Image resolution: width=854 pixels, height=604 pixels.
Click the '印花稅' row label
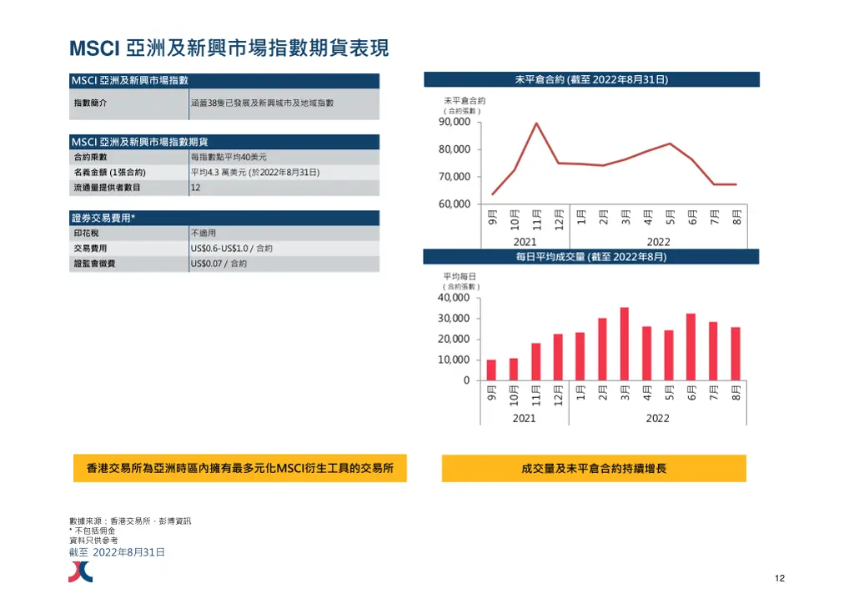[x=86, y=233]
